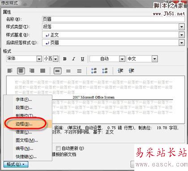
Task: Open the 自动 font color dropdown
Action: click(122, 59)
